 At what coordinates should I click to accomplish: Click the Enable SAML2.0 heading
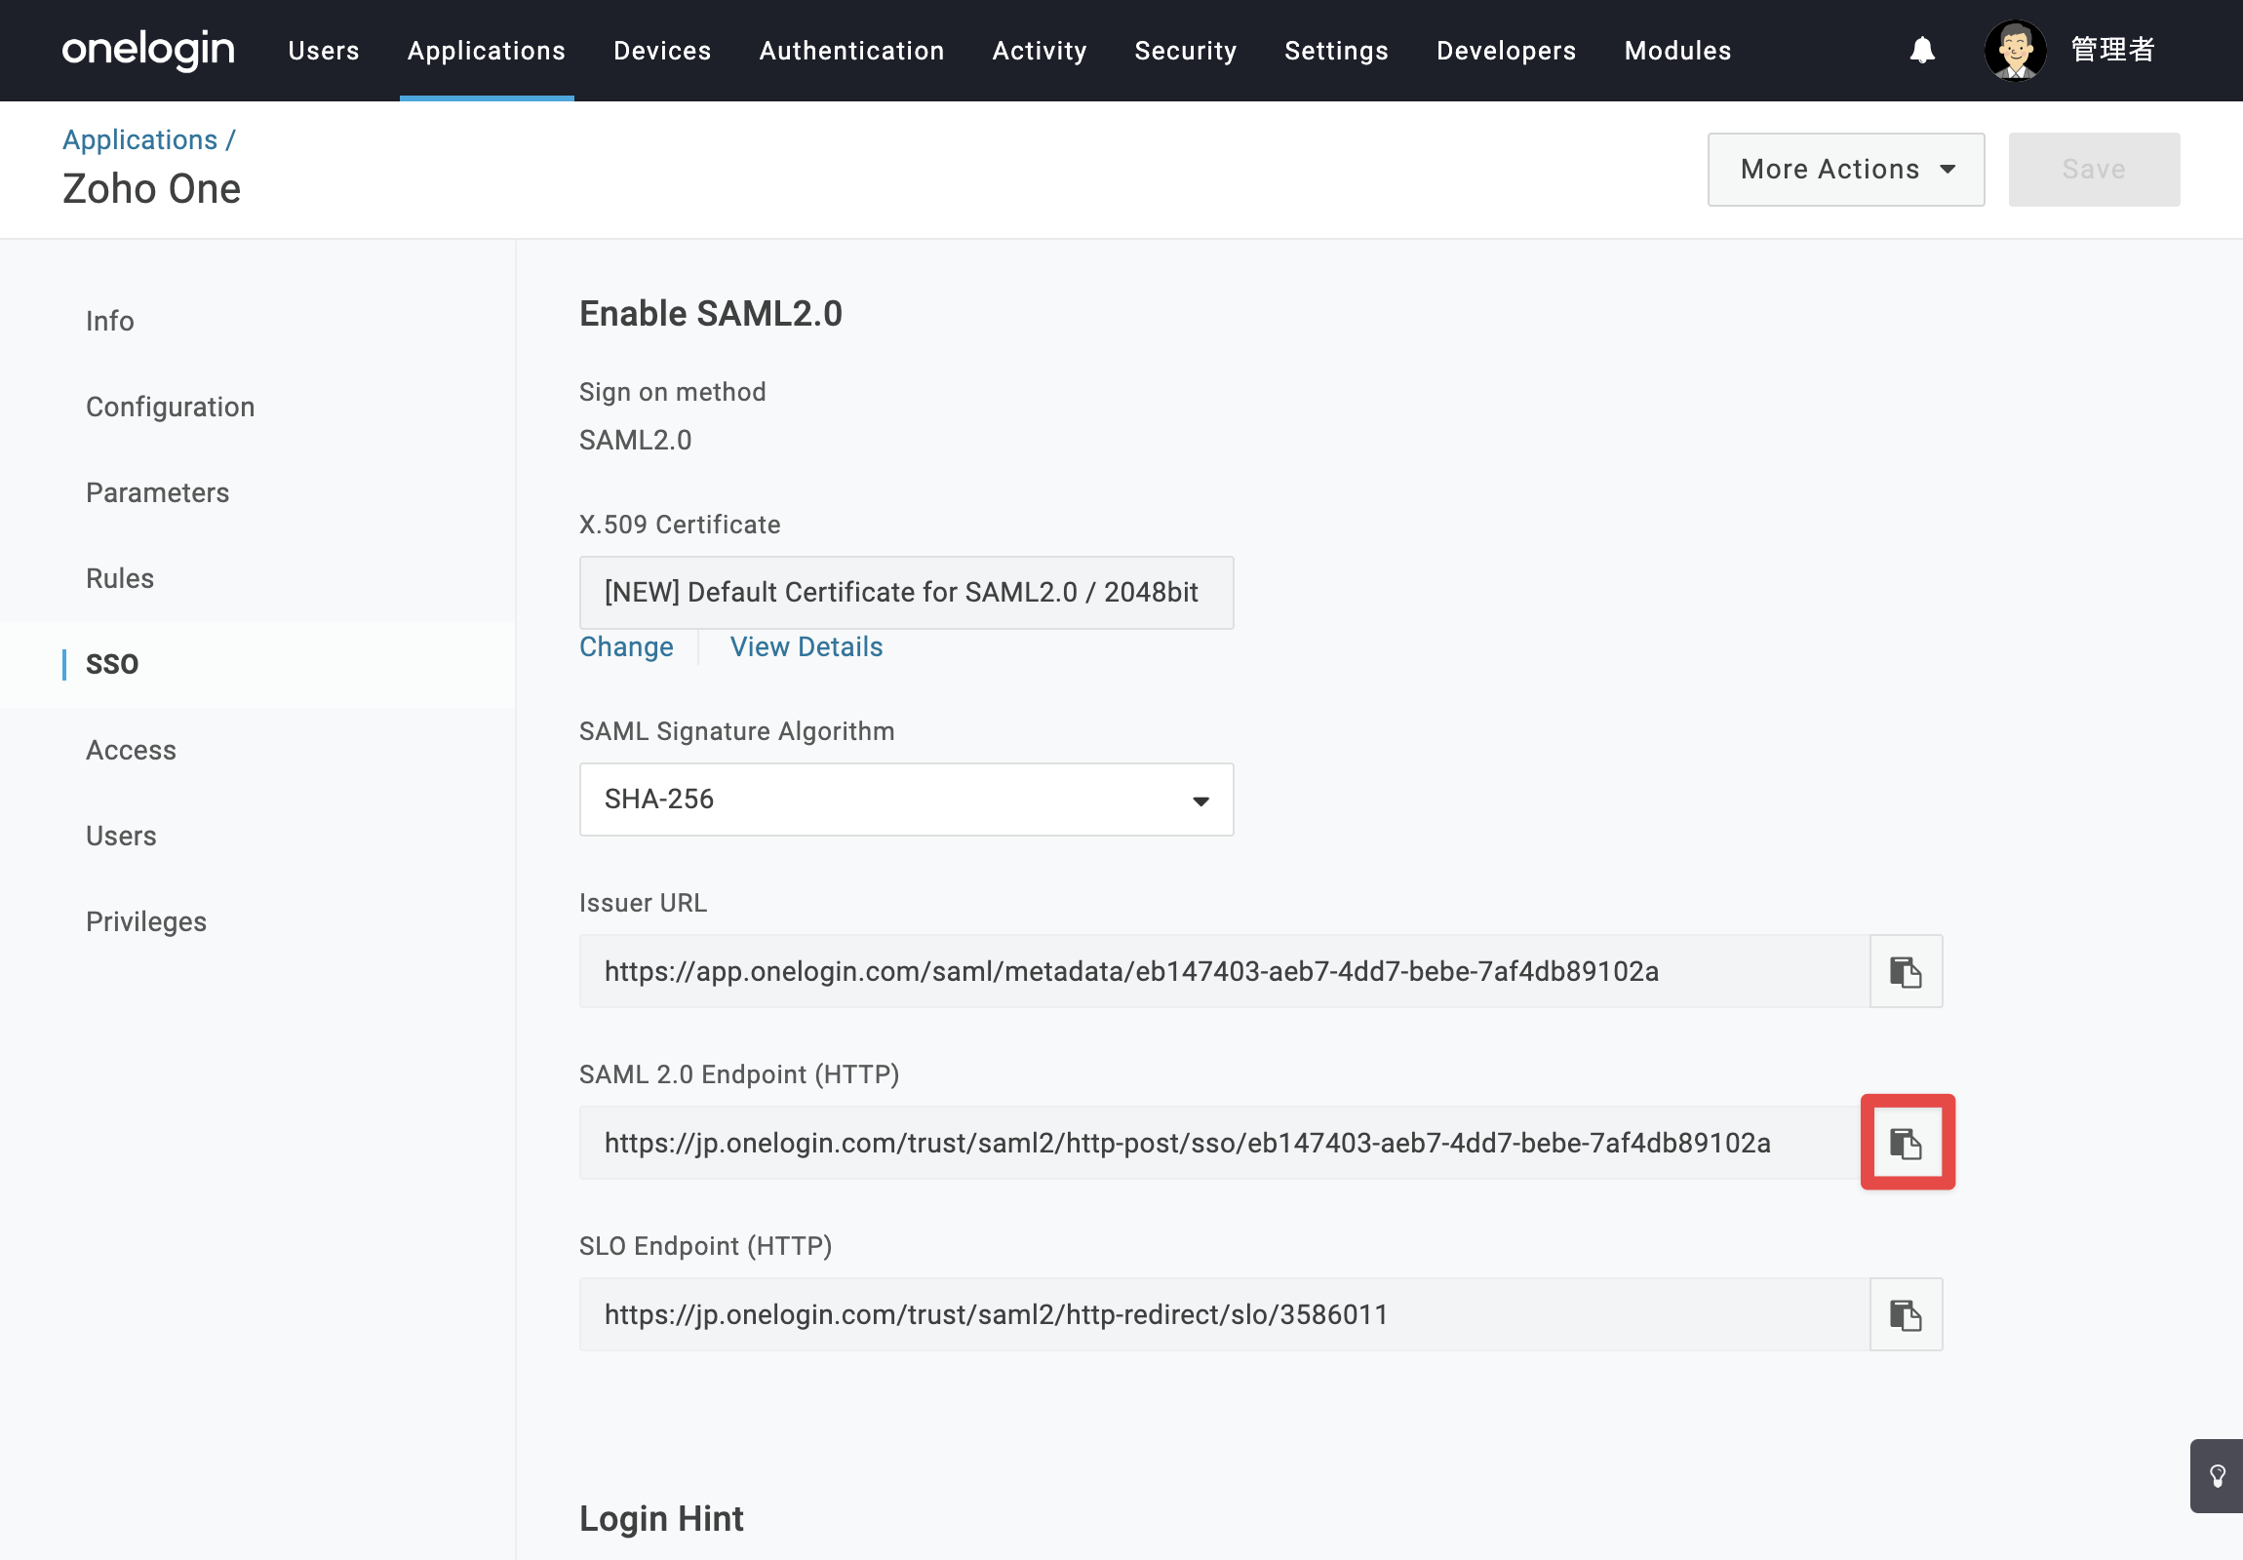(710, 314)
